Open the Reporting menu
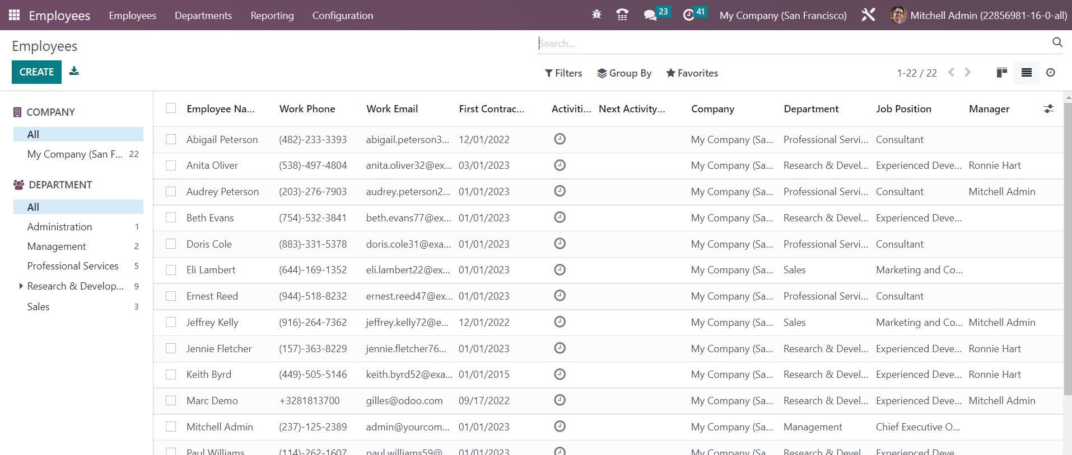This screenshot has height=455, width=1072. tap(272, 16)
